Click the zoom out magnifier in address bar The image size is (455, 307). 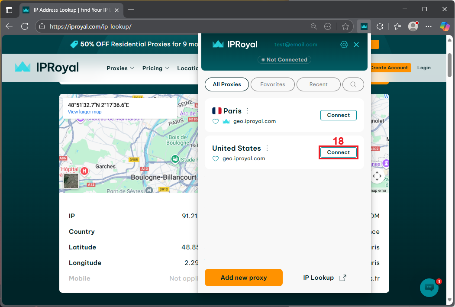pyautogui.click(x=314, y=26)
